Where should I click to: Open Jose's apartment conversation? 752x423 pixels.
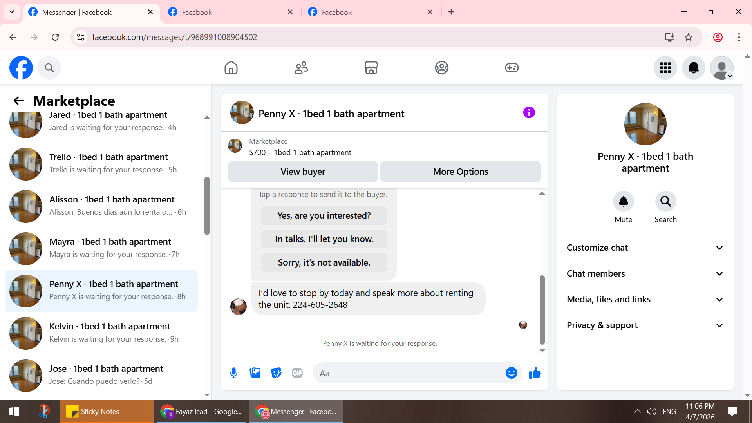coord(101,376)
